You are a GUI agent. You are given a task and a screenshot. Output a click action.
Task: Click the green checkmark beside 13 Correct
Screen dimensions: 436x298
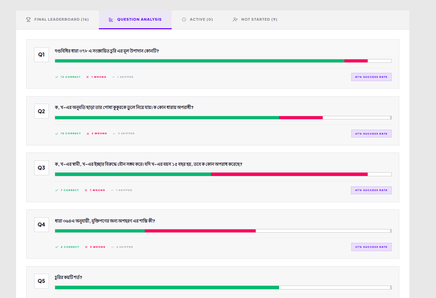(57, 77)
